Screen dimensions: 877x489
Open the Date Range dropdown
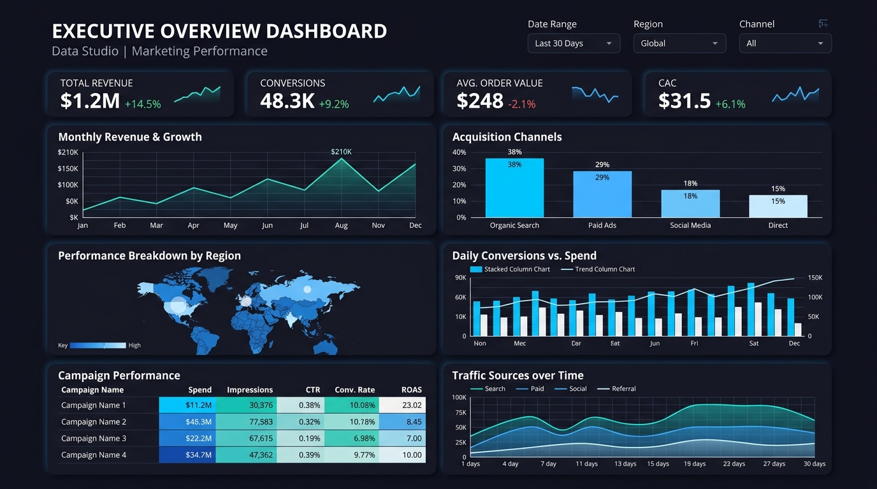pos(574,43)
